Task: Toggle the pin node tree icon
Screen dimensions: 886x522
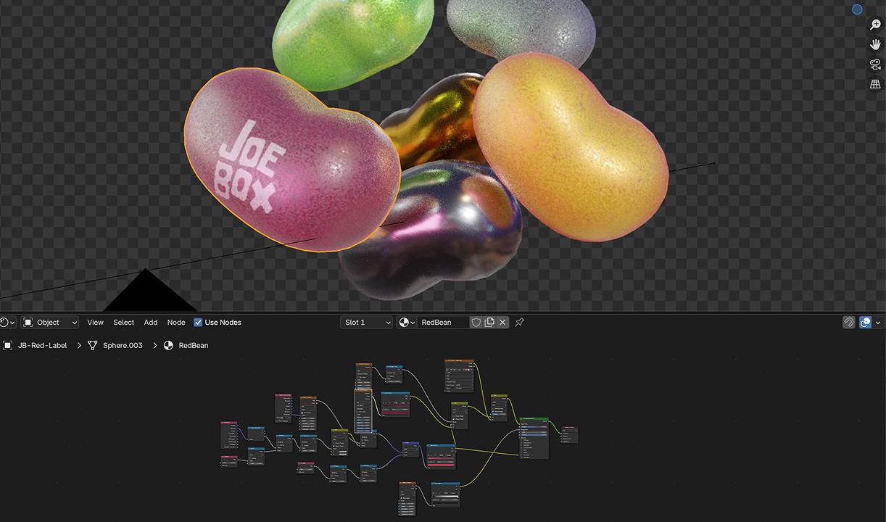Action: (x=519, y=323)
